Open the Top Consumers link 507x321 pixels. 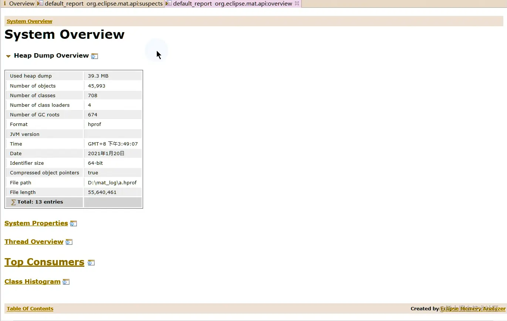[44, 262]
